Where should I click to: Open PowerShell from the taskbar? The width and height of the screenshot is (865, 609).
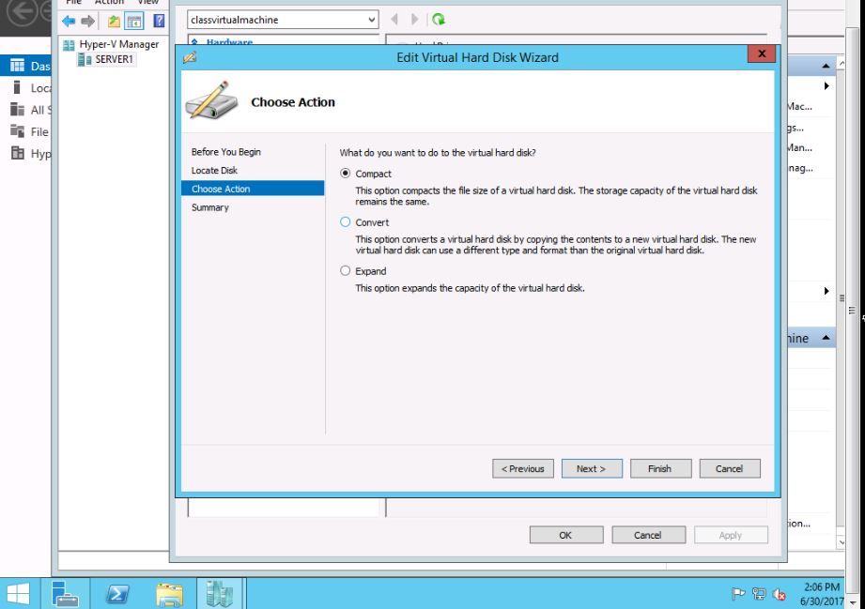click(x=117, y=593)
